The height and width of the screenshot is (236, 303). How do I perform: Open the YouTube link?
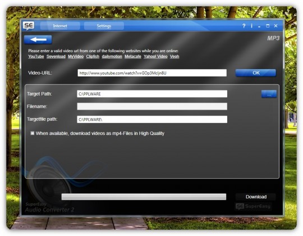point(36,57)
